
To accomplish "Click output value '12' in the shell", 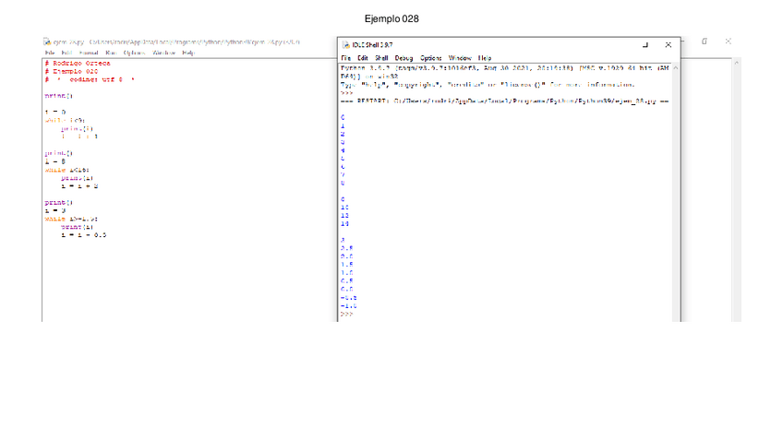I will [x=344, y=216].
